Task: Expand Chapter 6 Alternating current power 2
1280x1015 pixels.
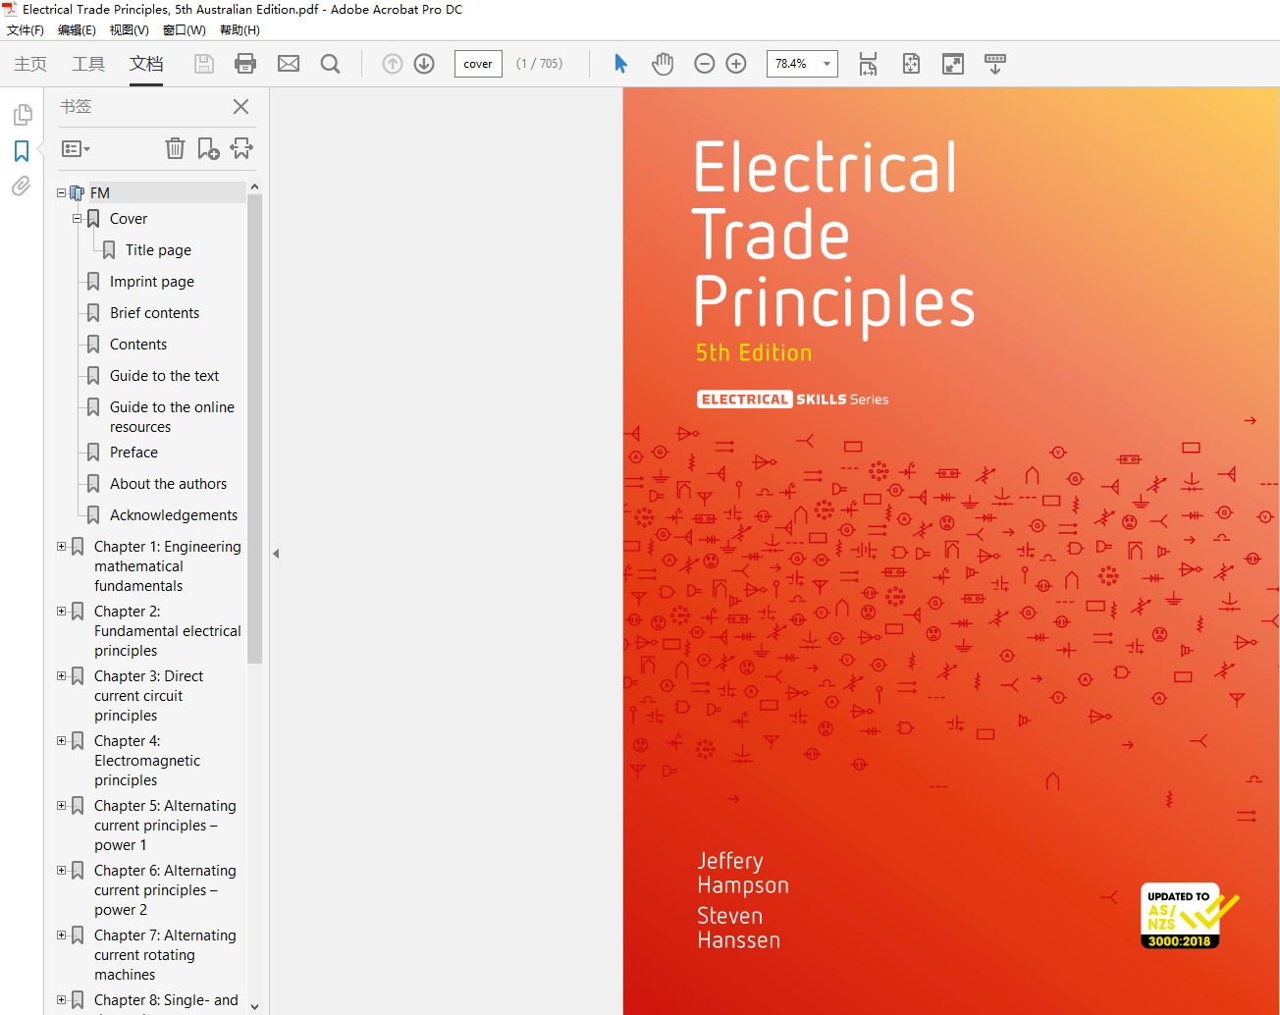Action: [x=61, y=871]
